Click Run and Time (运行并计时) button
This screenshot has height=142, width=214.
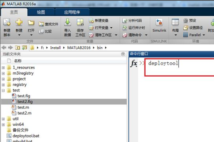[134, 28]
